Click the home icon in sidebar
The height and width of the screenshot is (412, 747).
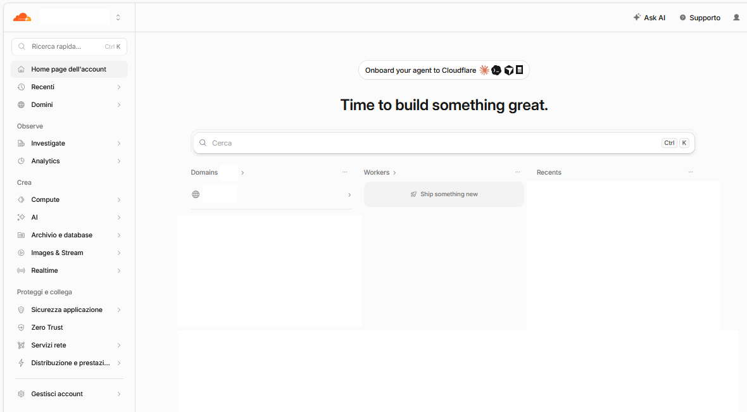coord(21,69)
